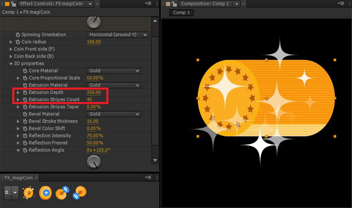Open the Effect Controls panel menu
Image resolution: width=352 pixels, height=208 pixels.
click(x=148, y=4)
